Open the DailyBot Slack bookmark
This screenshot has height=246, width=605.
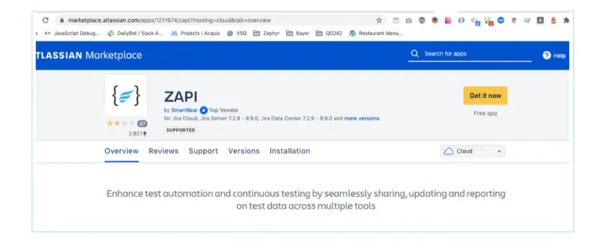coord(135,33)
